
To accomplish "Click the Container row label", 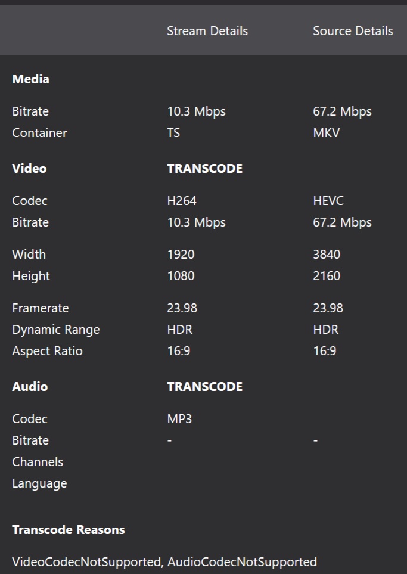I will coord(39,133).
